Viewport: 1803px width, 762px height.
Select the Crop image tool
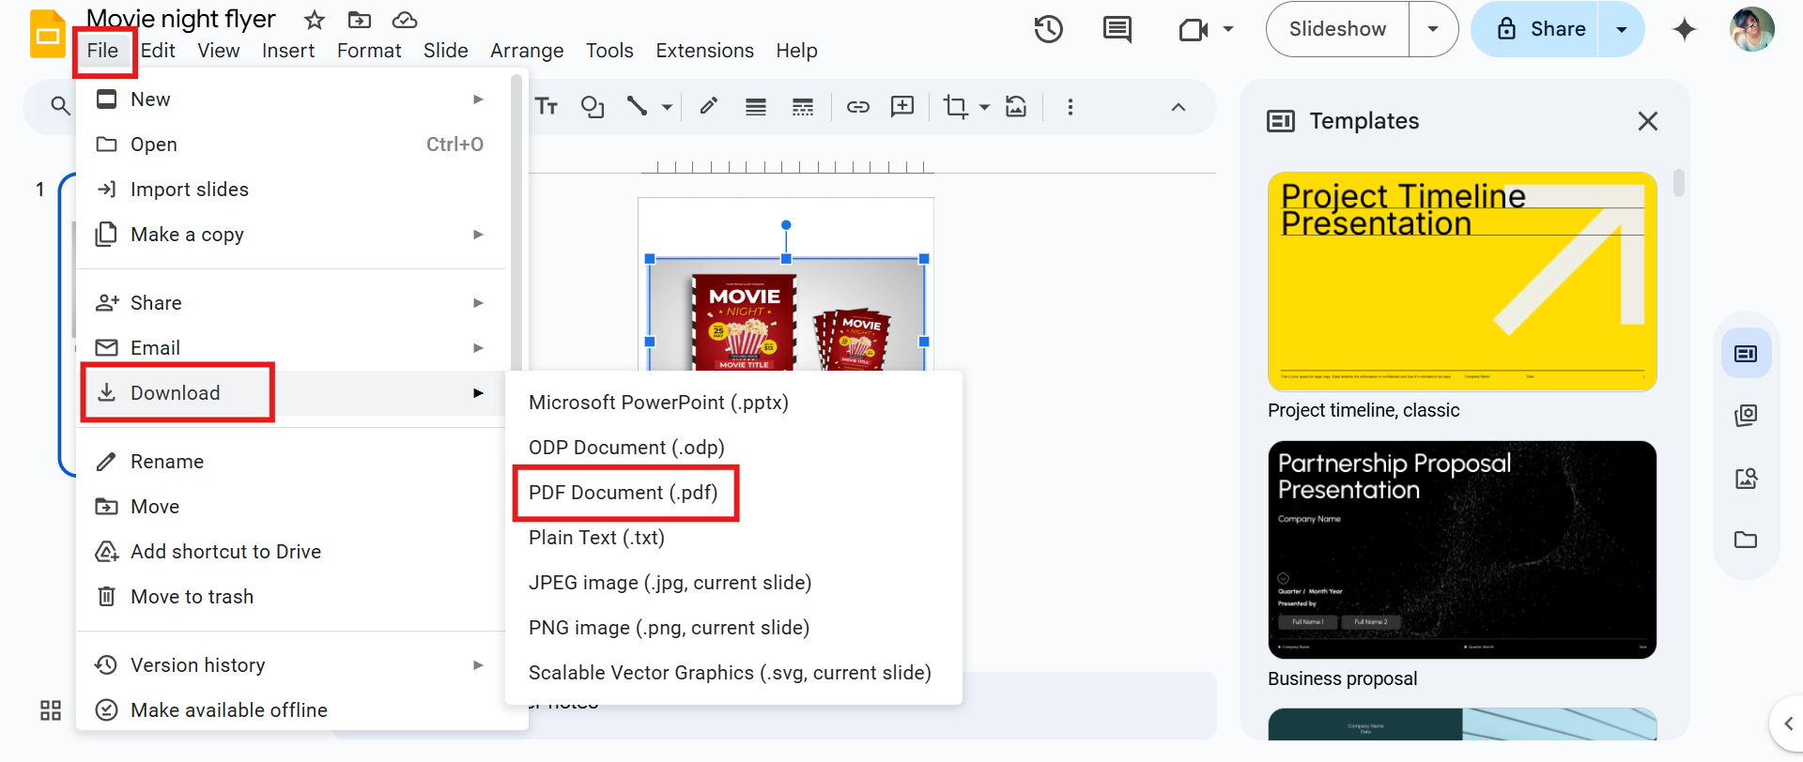coord(956,107)
